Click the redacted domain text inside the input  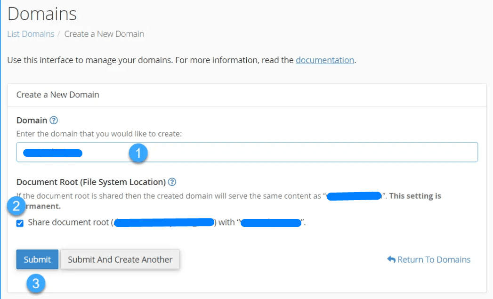53,152
